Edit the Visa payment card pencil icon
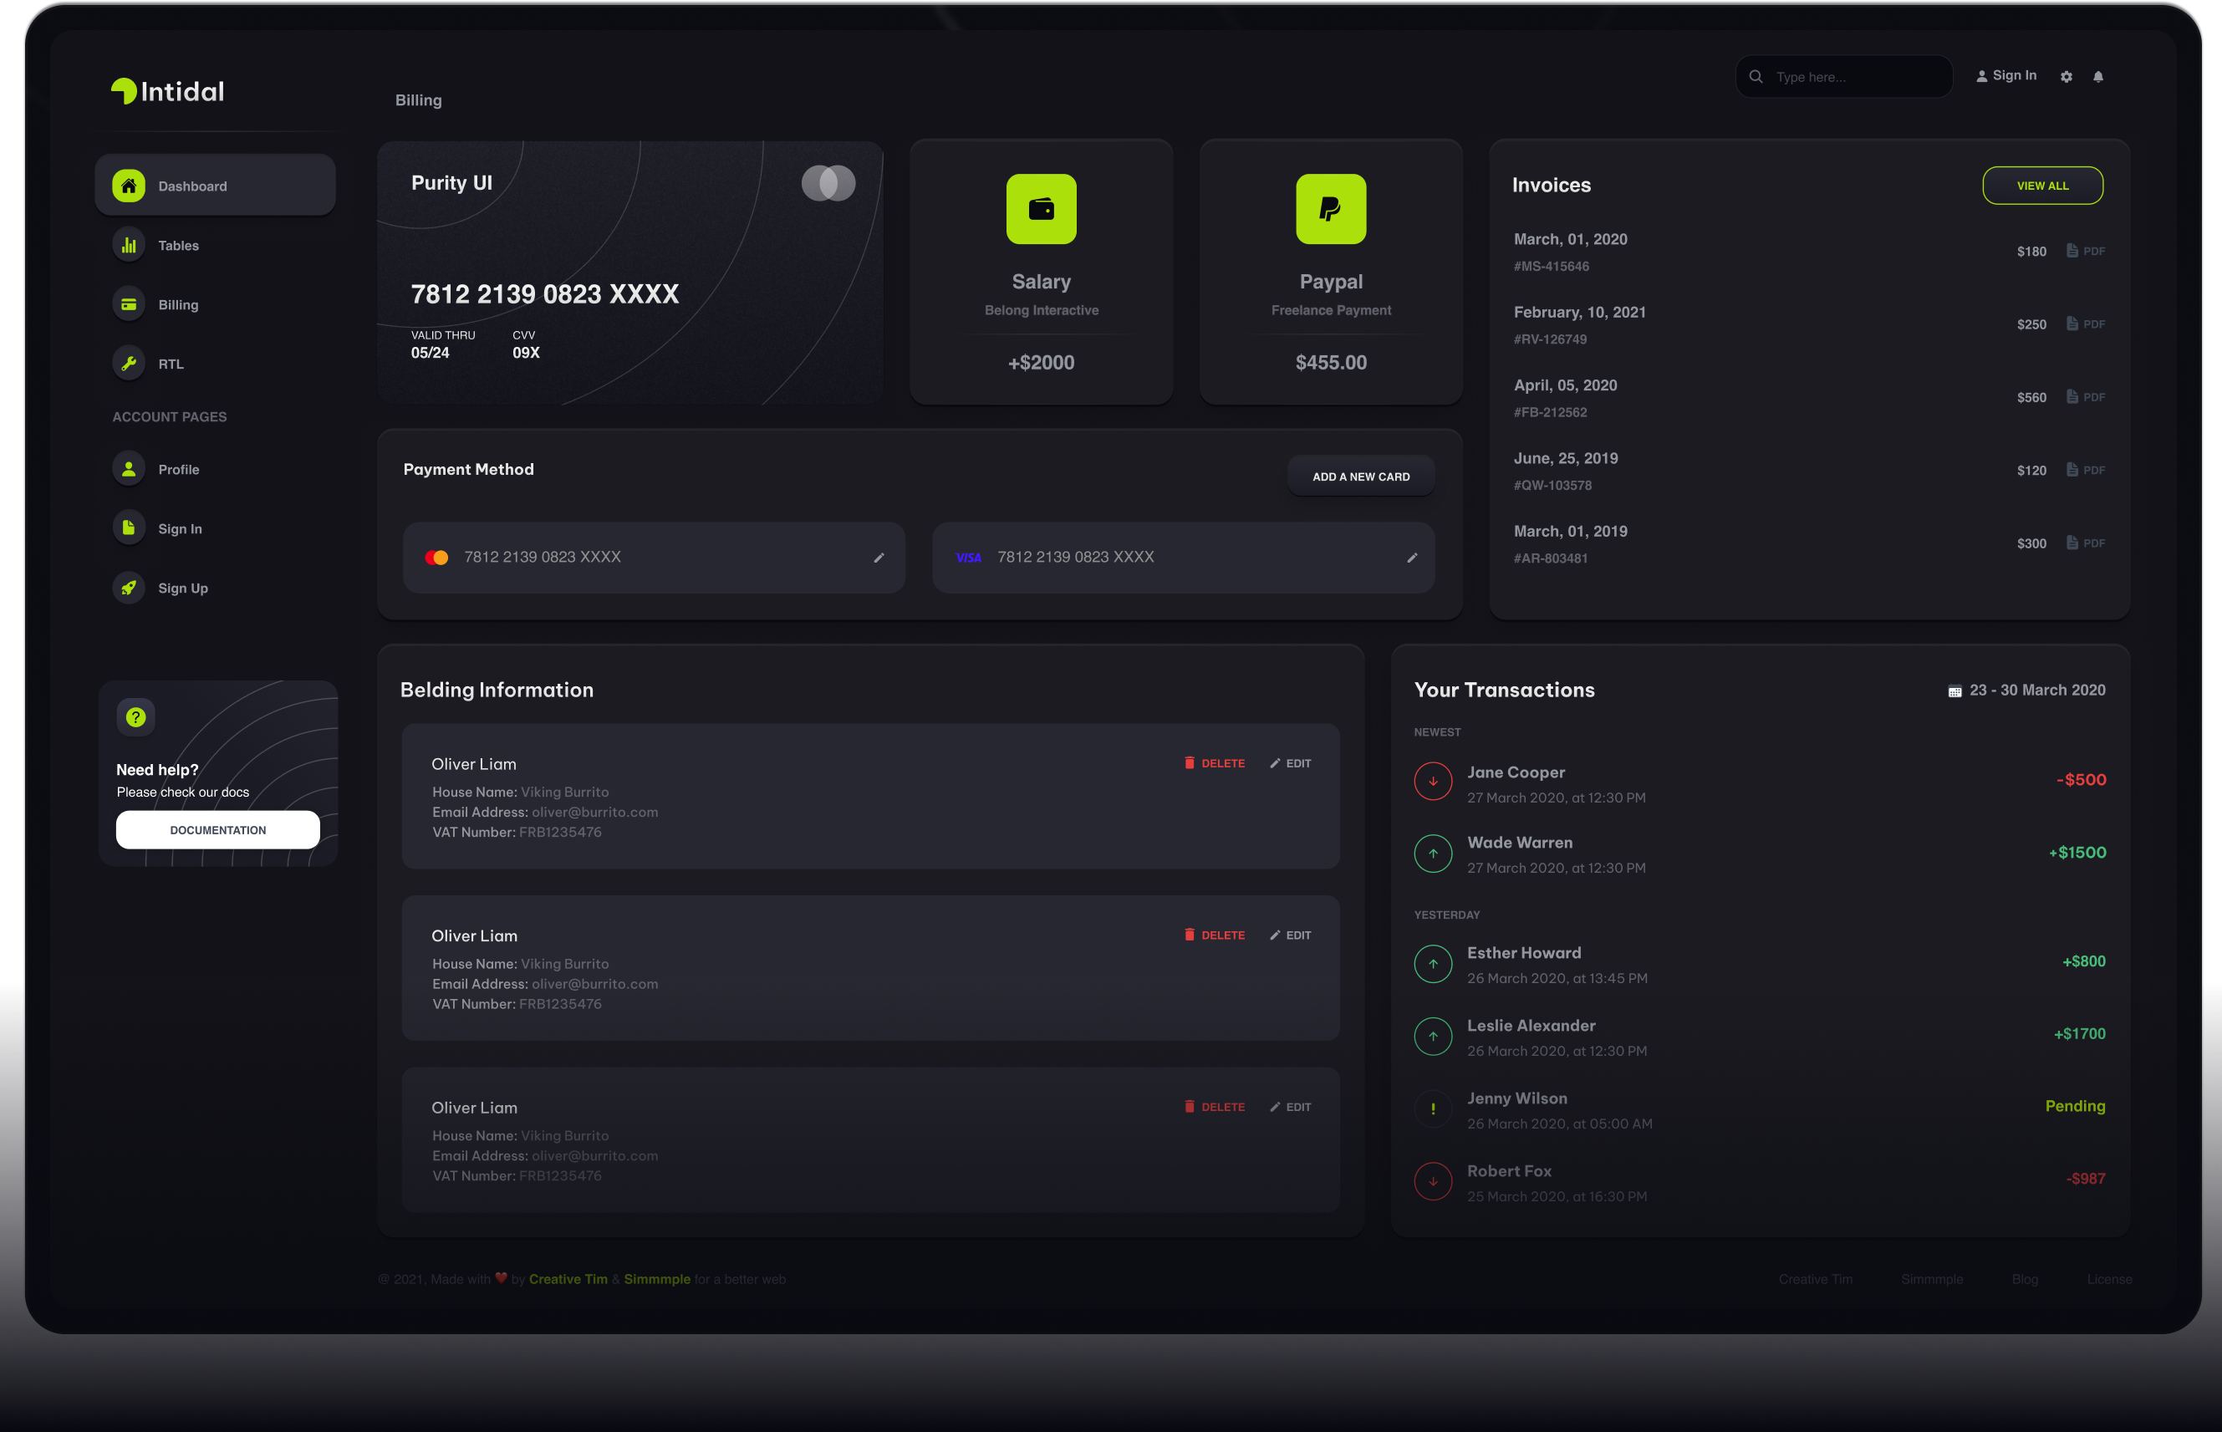This screenshot has height=1432, width=2222. point(1412,558)
